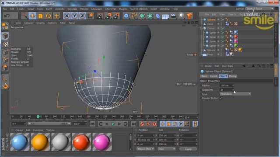280x157 pixels.
Task: Toggle the coordinate system icon
Action: 91,16
